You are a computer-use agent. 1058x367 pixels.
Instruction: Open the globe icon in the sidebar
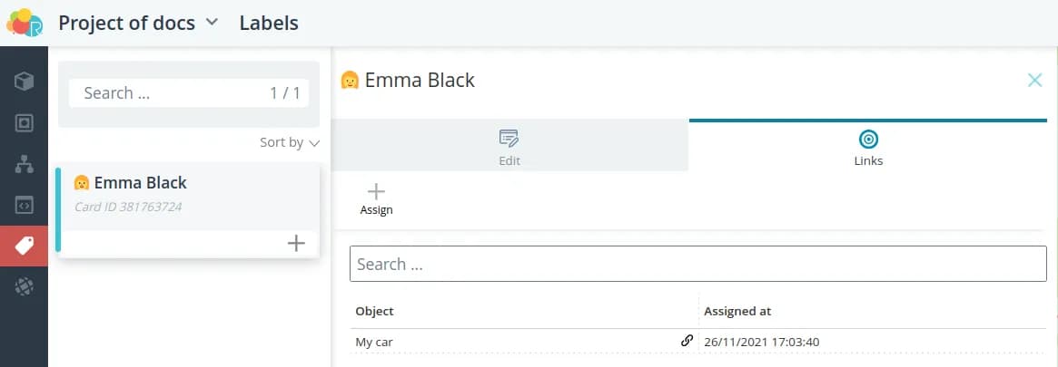click(25, 286)
